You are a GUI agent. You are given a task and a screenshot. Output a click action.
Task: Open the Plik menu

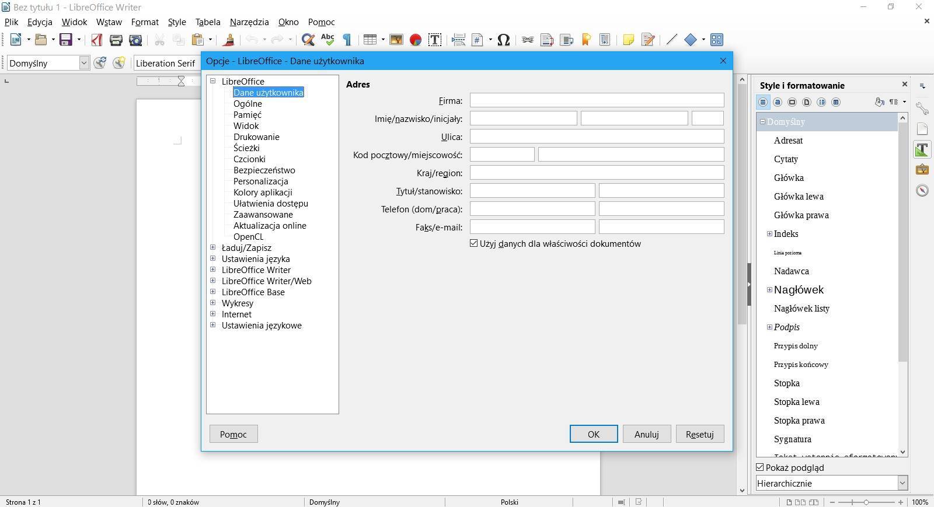(11, 22)
